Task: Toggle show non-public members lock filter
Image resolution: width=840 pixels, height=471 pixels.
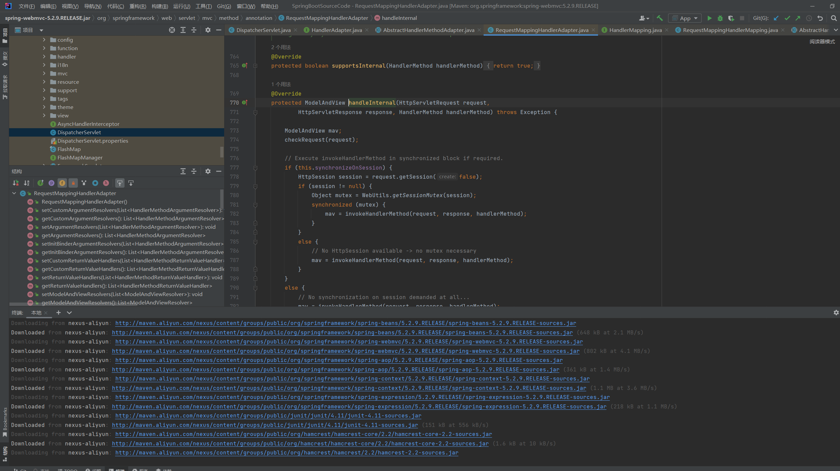Action: point(73,183)
